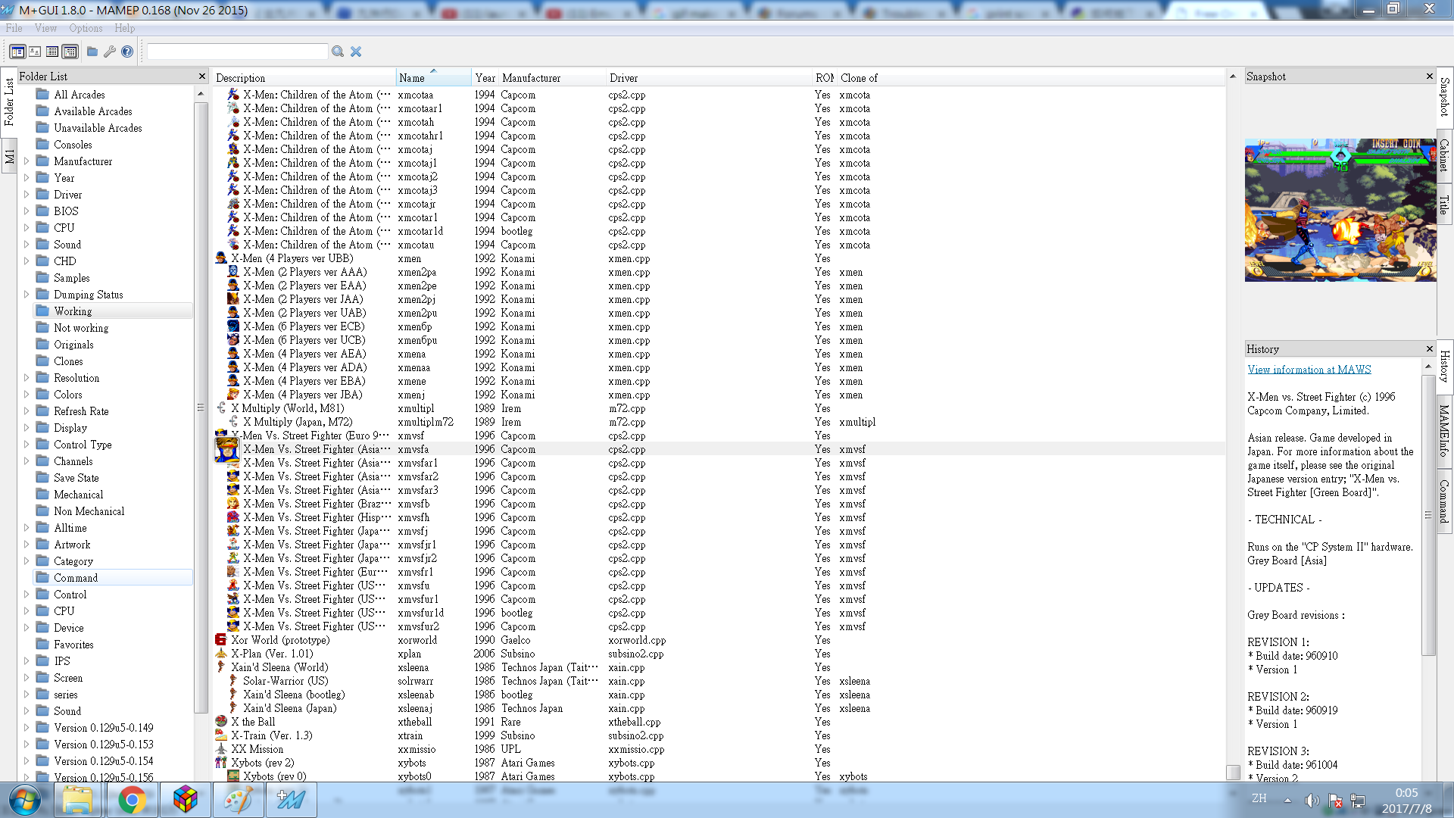The width and height of the screenshot is (1454, 818).
Task: Sort by the Year column header
Action: [x=485, y=78]
